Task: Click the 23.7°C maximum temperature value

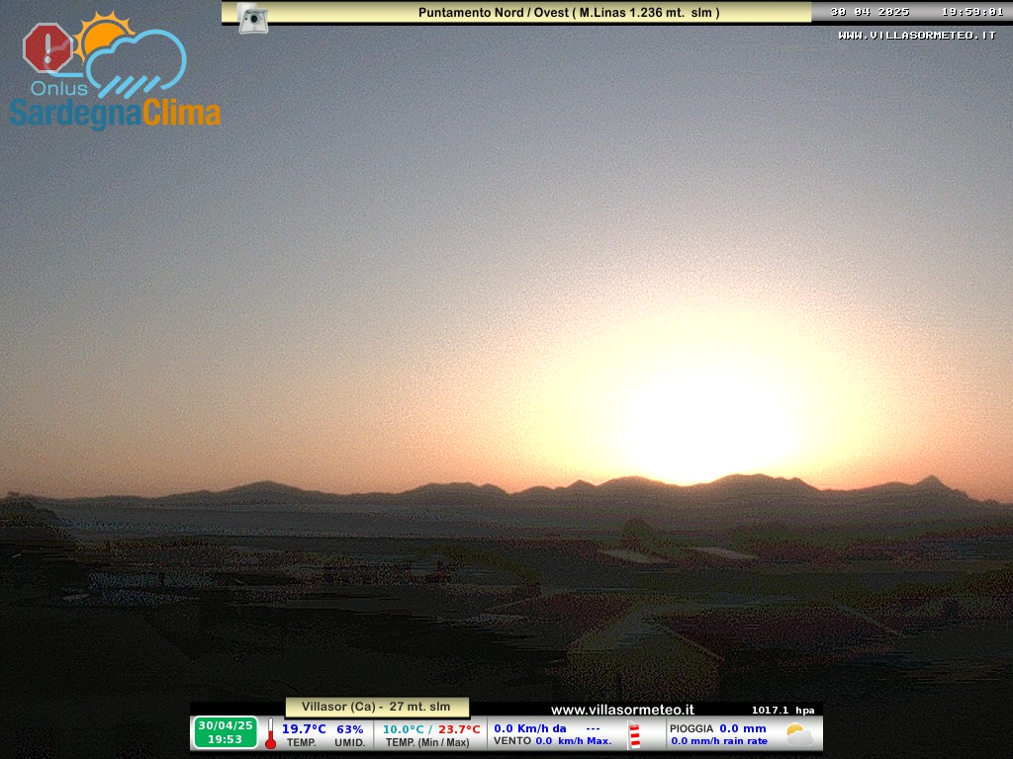Action: click(x=459, y=729)
